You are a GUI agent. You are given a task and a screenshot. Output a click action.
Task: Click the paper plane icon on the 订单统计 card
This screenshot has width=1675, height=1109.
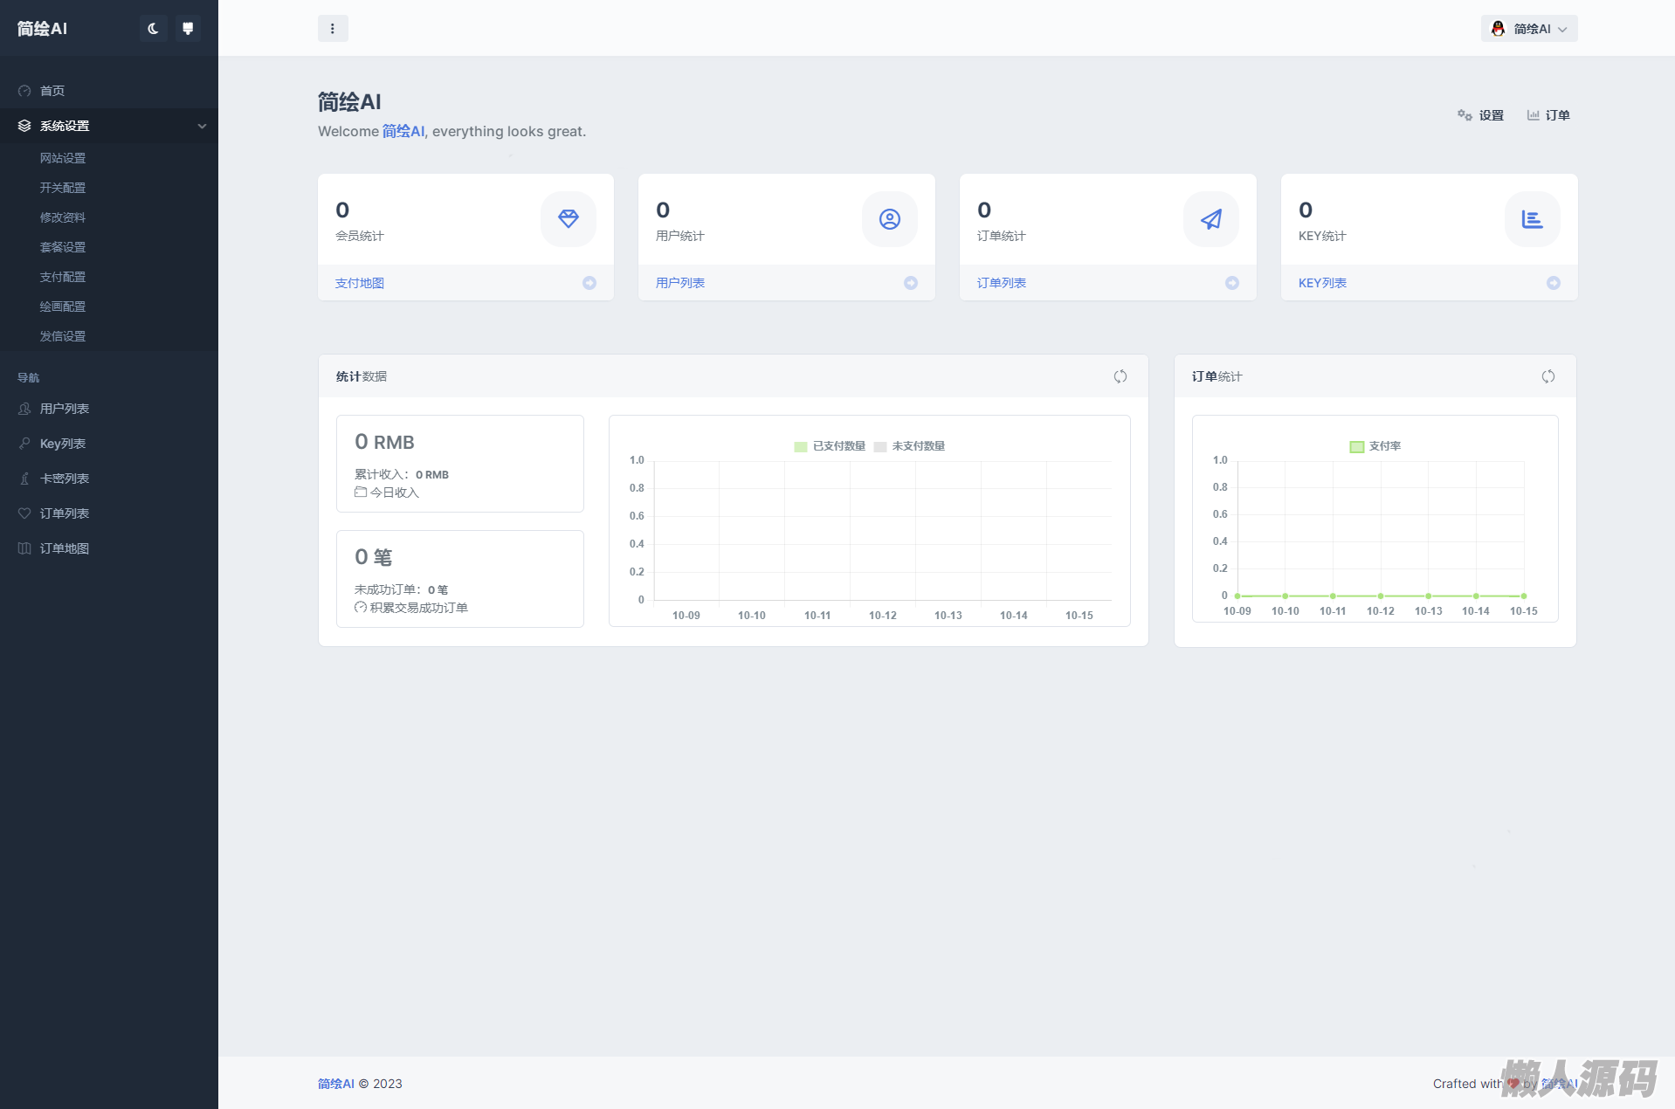1210,219
